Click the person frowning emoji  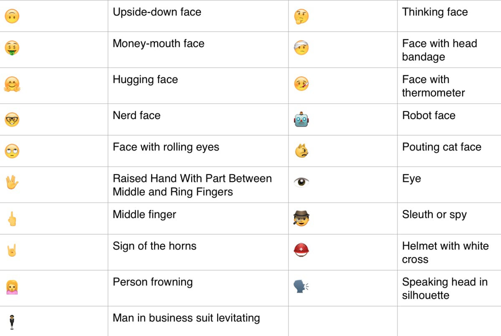tap(12, 287)
